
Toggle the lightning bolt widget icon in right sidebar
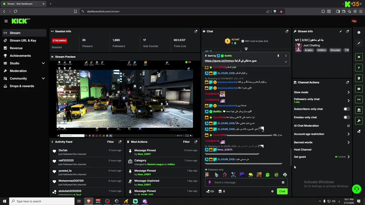[x=359, y=67]
